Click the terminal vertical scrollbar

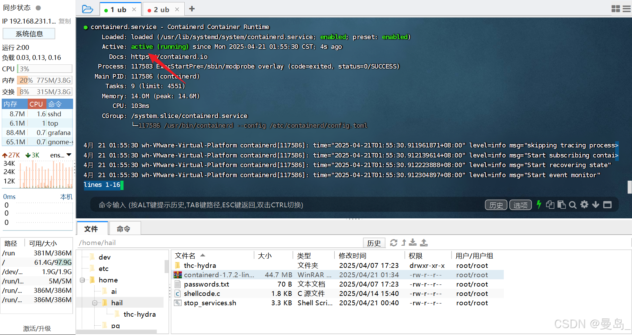630,187
